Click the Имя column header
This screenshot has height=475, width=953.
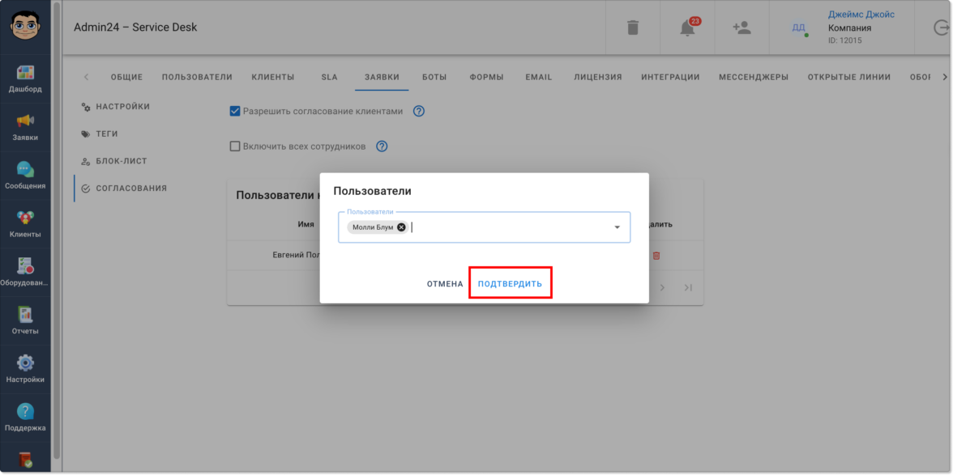tap(306, 224)
